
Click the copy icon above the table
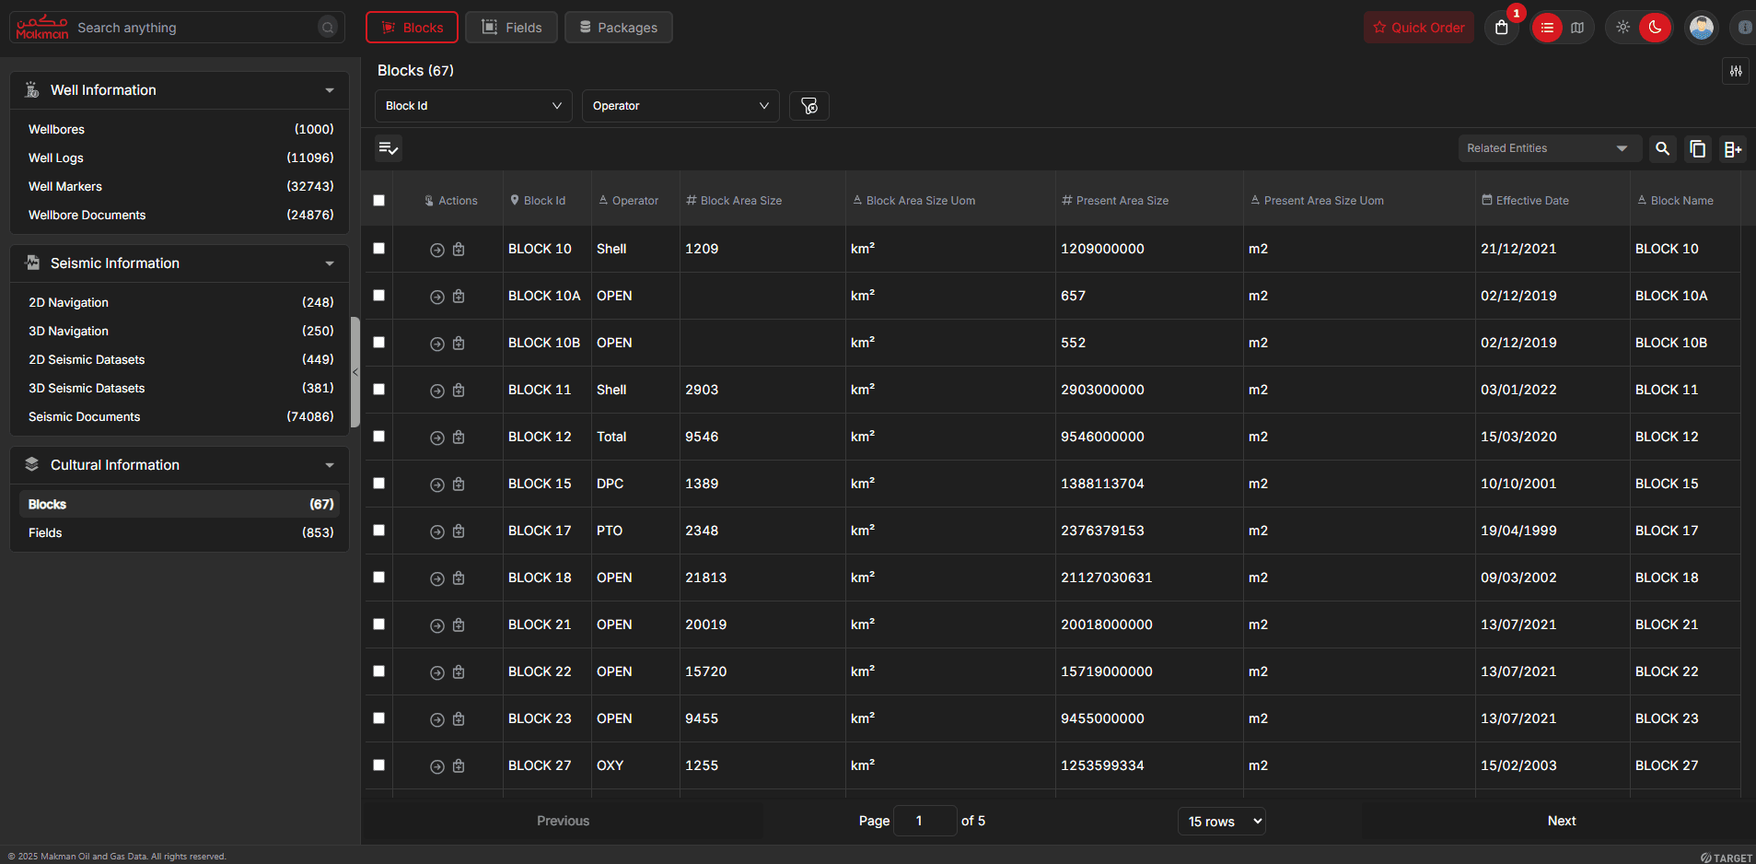click(x=1698, y=148)
